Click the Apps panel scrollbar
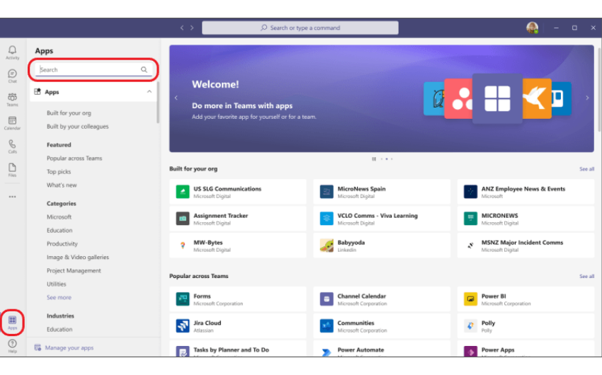 click(x=158, y=102)
